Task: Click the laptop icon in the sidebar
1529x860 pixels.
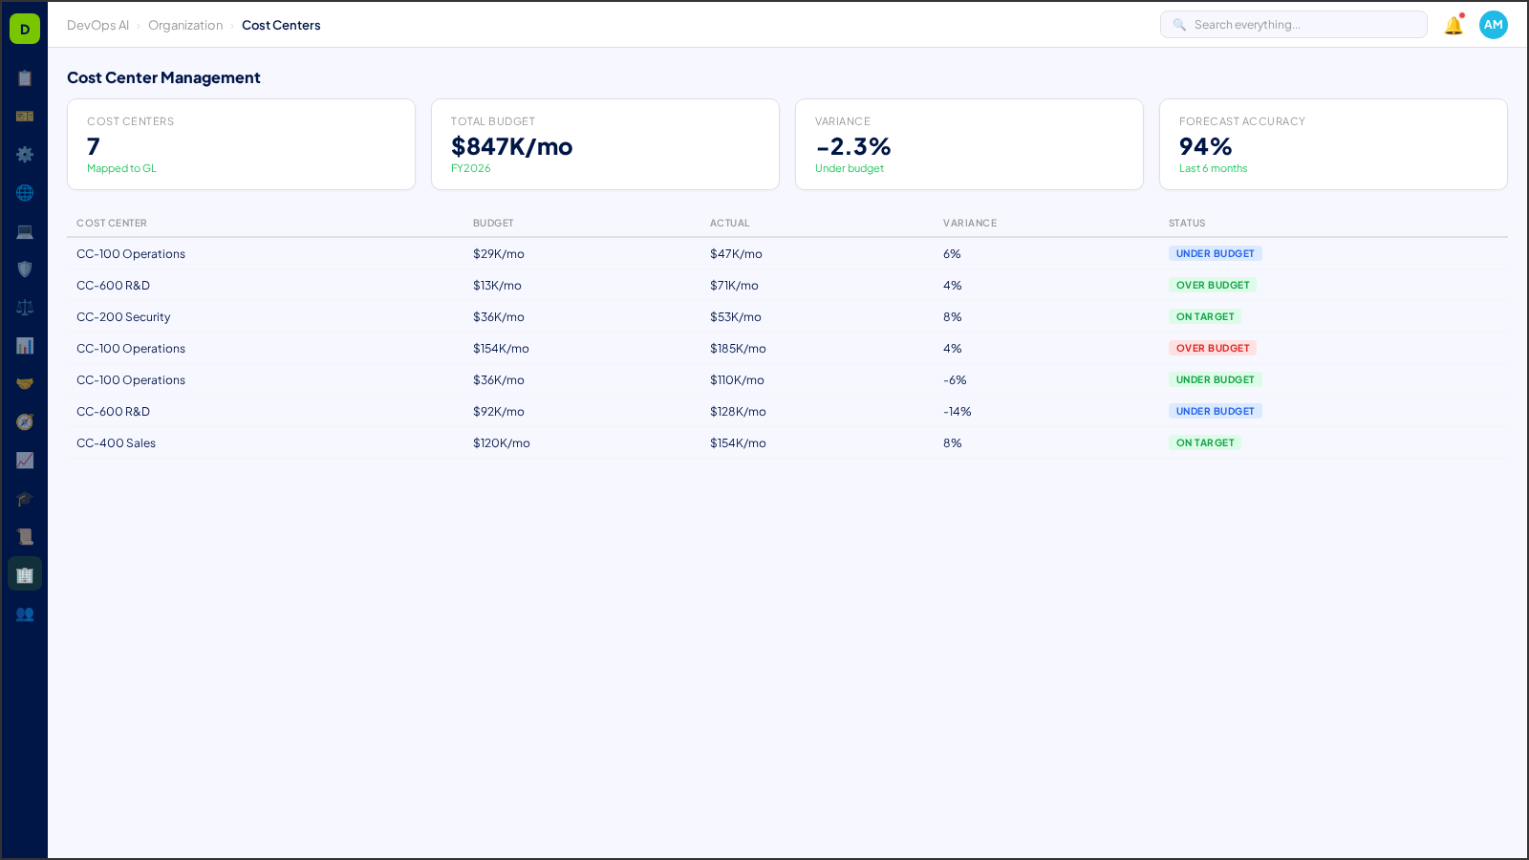Action: tap(25, 231)
